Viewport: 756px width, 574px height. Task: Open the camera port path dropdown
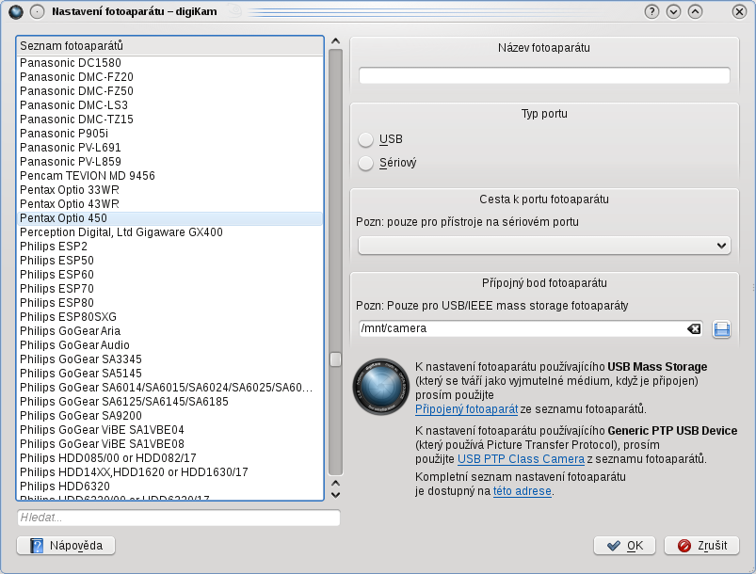[x=544, y=246]
